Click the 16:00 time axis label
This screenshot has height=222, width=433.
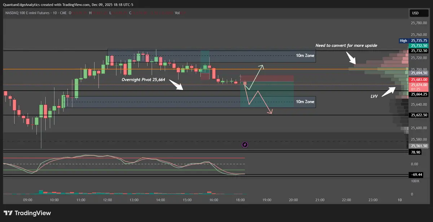coord(214,200)
